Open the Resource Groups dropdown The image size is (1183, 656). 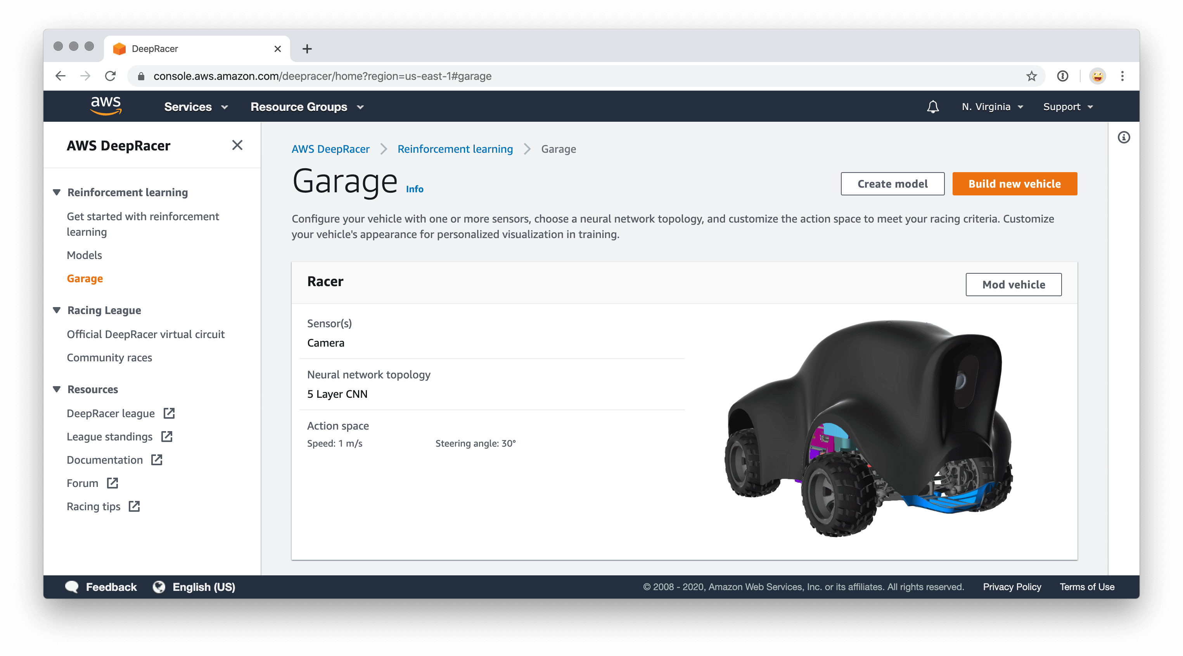point(307,107)
